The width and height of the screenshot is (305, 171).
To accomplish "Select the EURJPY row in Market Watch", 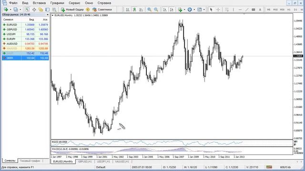I will point(25,39).
